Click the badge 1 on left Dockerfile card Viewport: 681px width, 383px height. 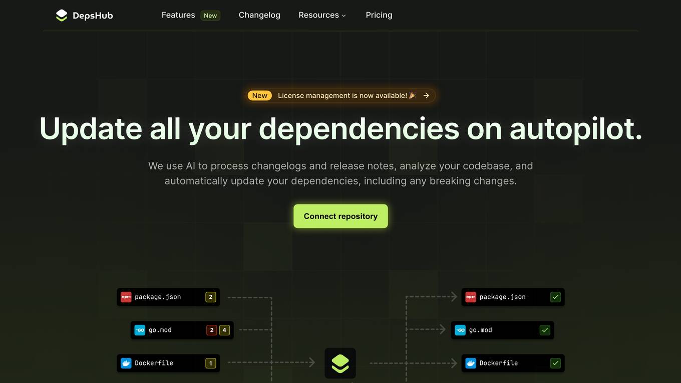coord(211,363)
